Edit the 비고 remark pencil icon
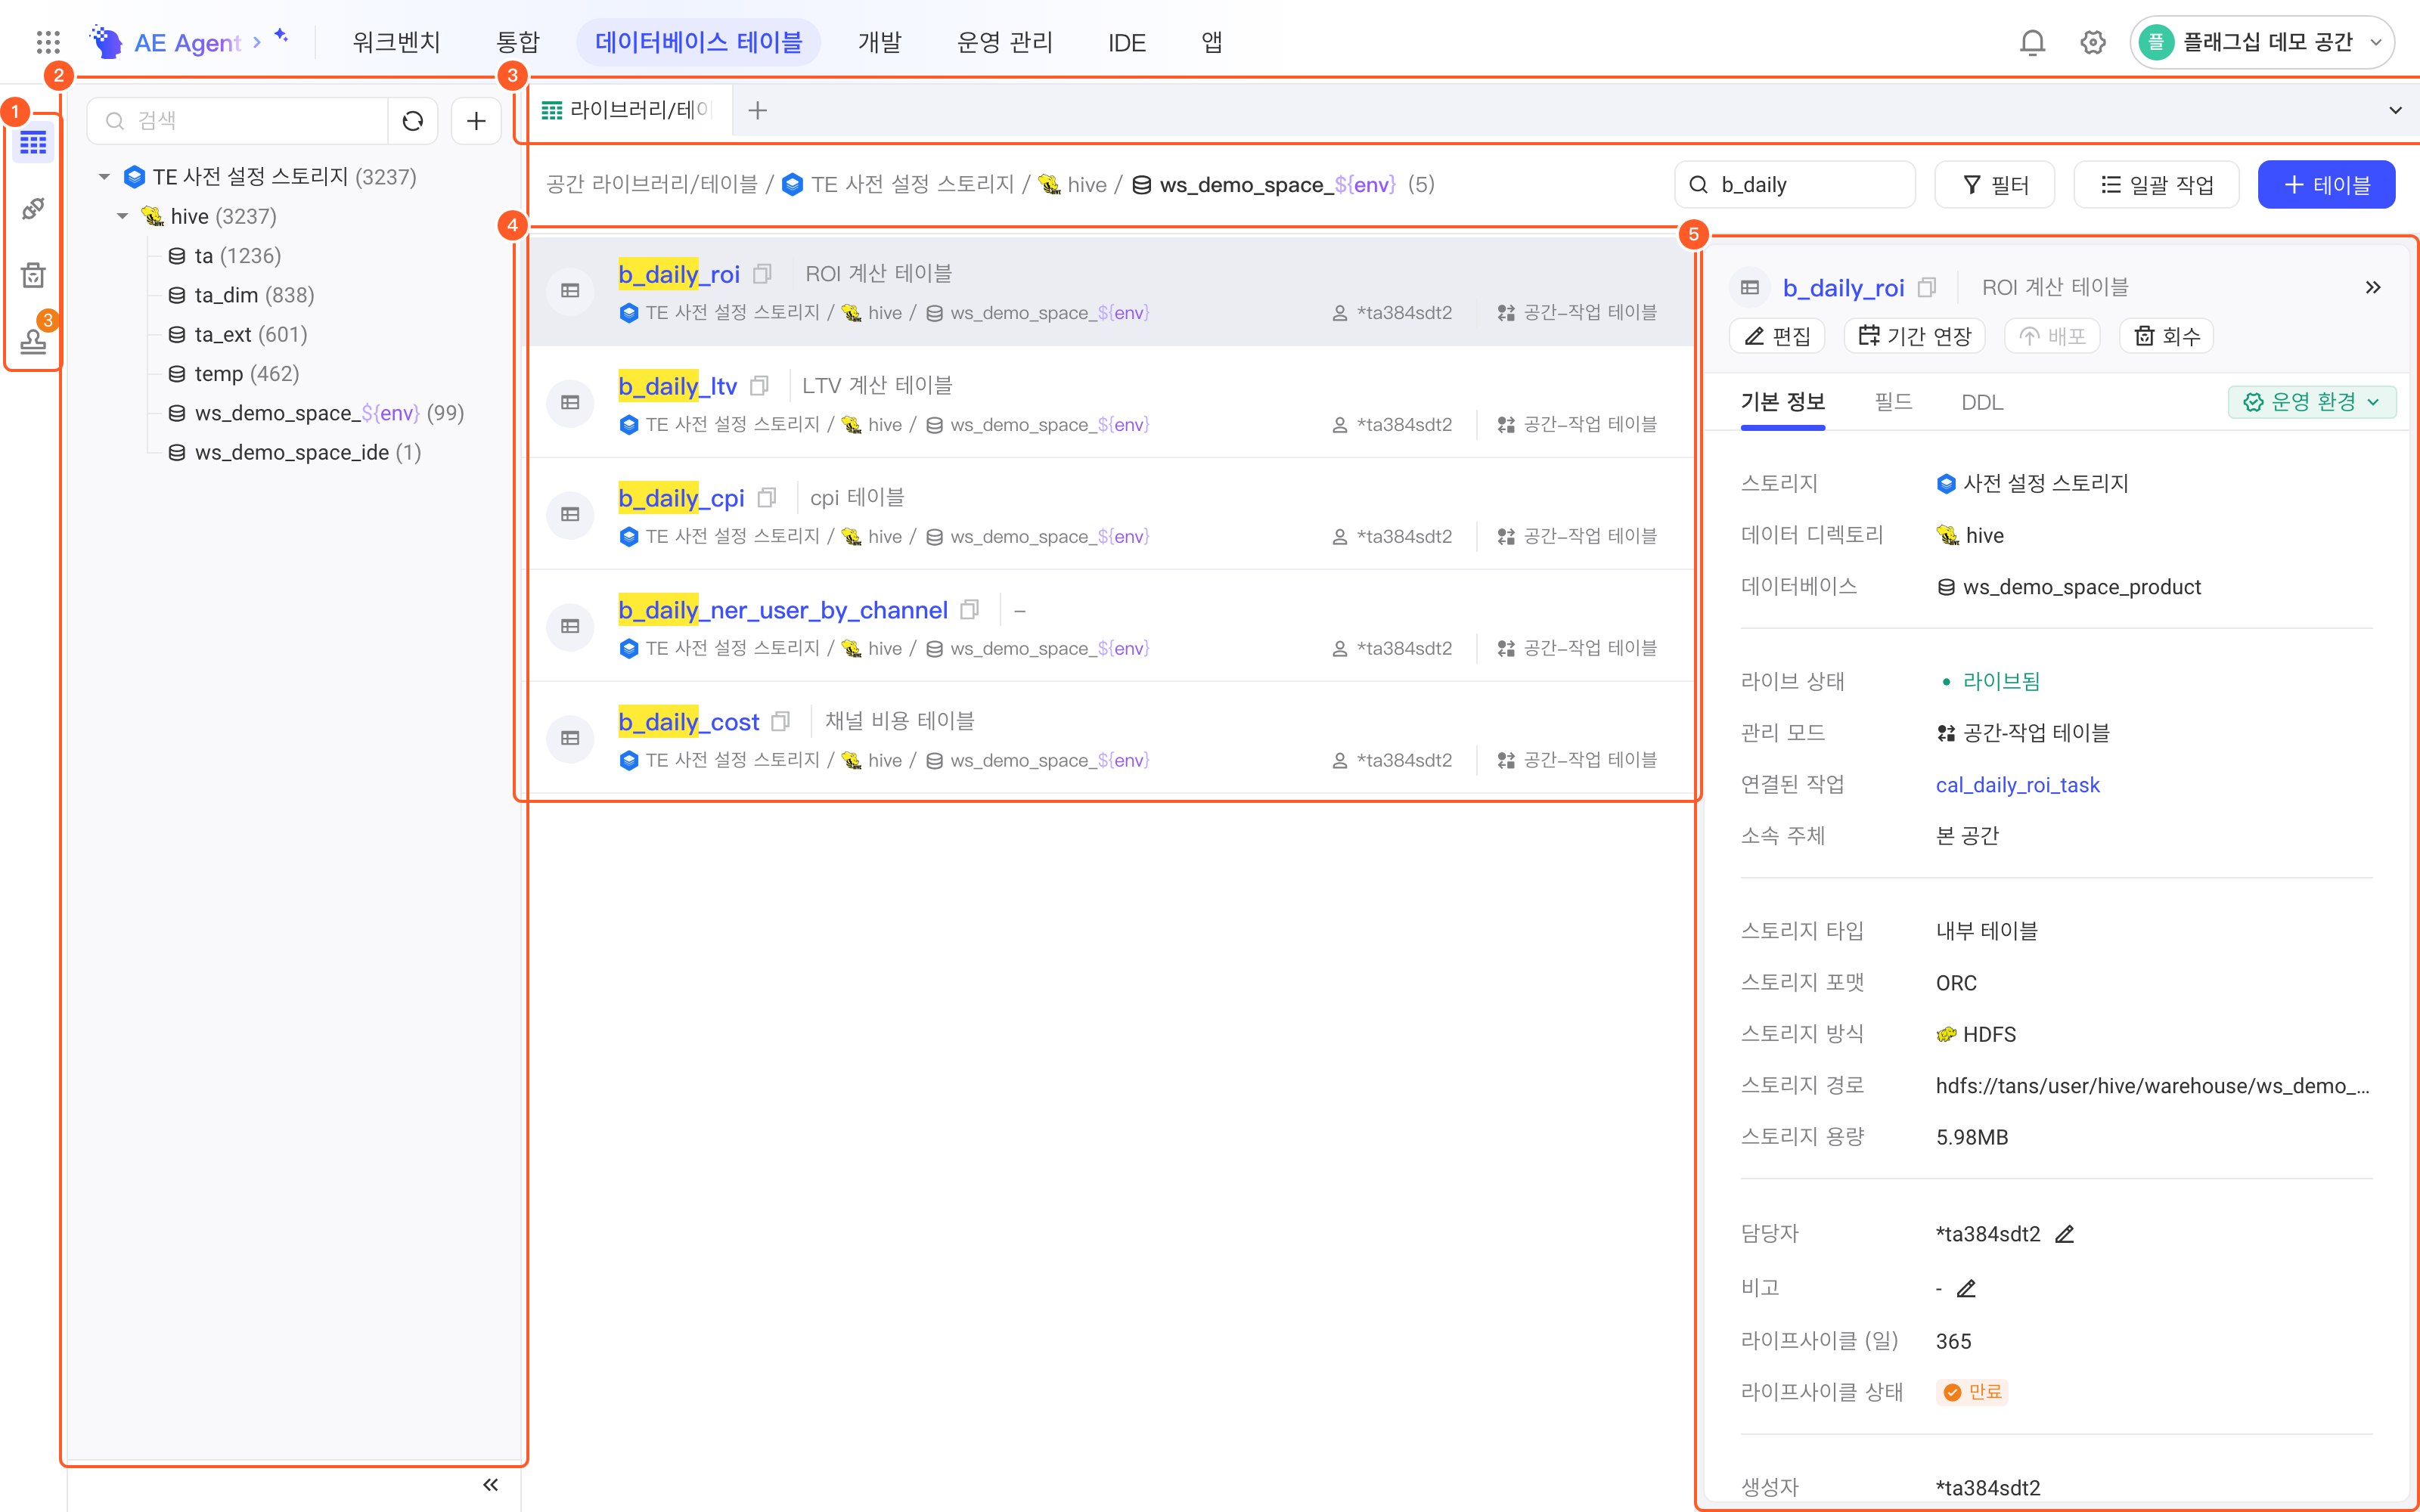 pyautogui.click(x=1966, y=1288)
